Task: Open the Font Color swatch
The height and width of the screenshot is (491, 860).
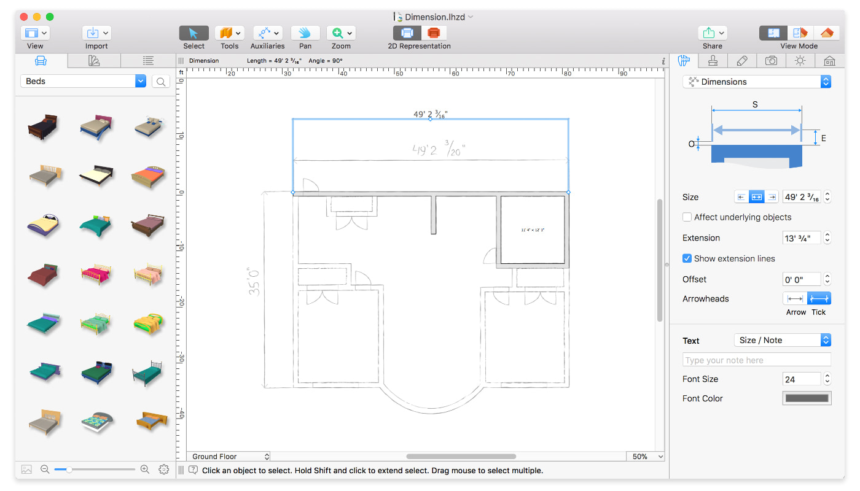Action: pos(807,398)
